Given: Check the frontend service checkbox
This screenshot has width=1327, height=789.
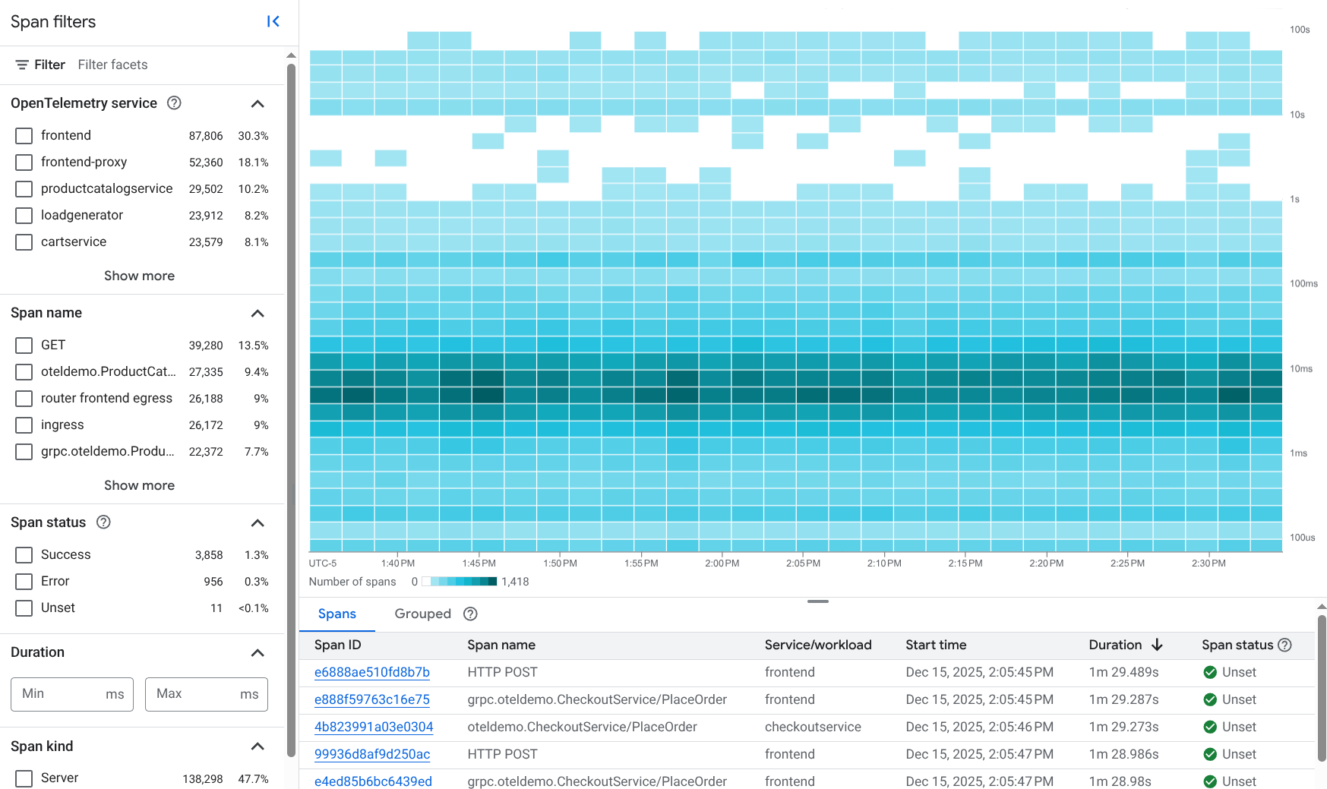Looking at the screenshot, I should (23, 135).
